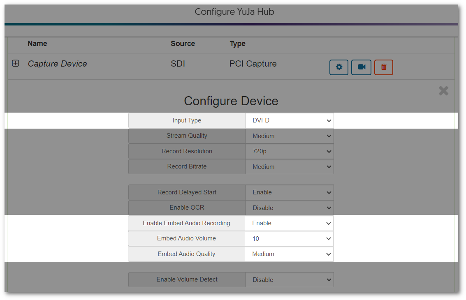Screen dimensions: 466x300
Task: Open the Embed Audio Volume dropdown
Action: 289,238
